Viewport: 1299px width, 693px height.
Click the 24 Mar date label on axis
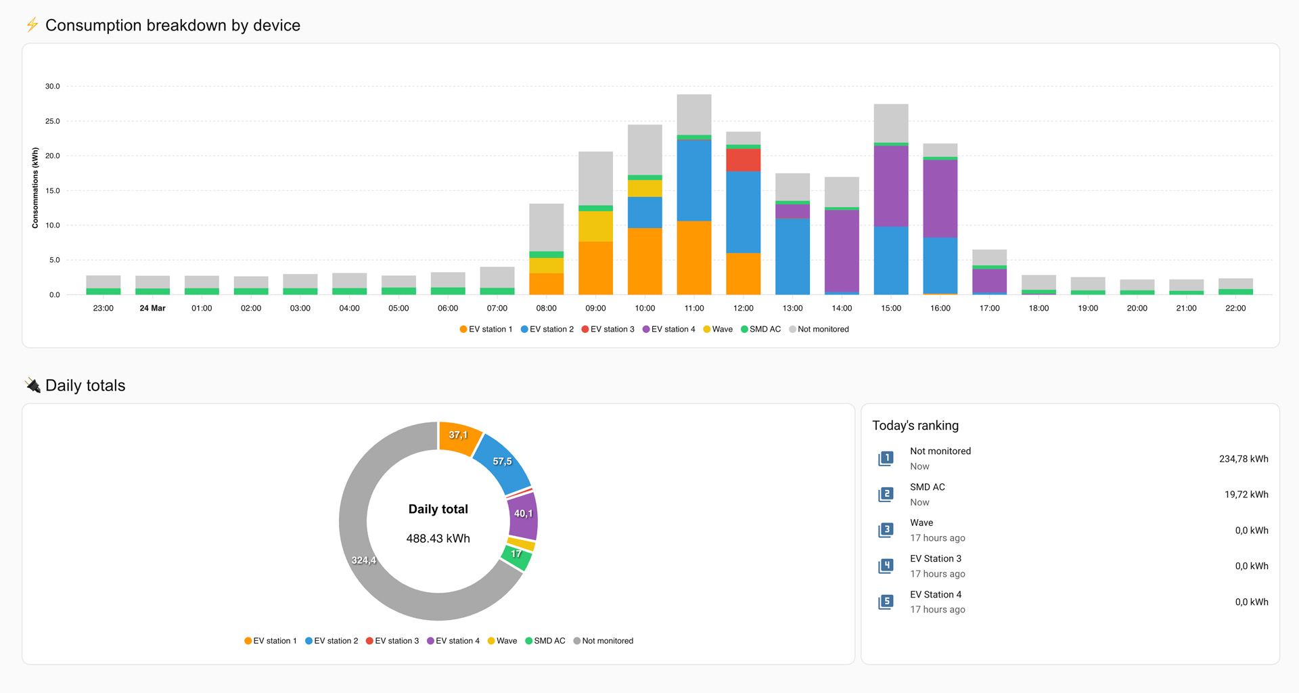pyautogui.click(x=152, y=309)
